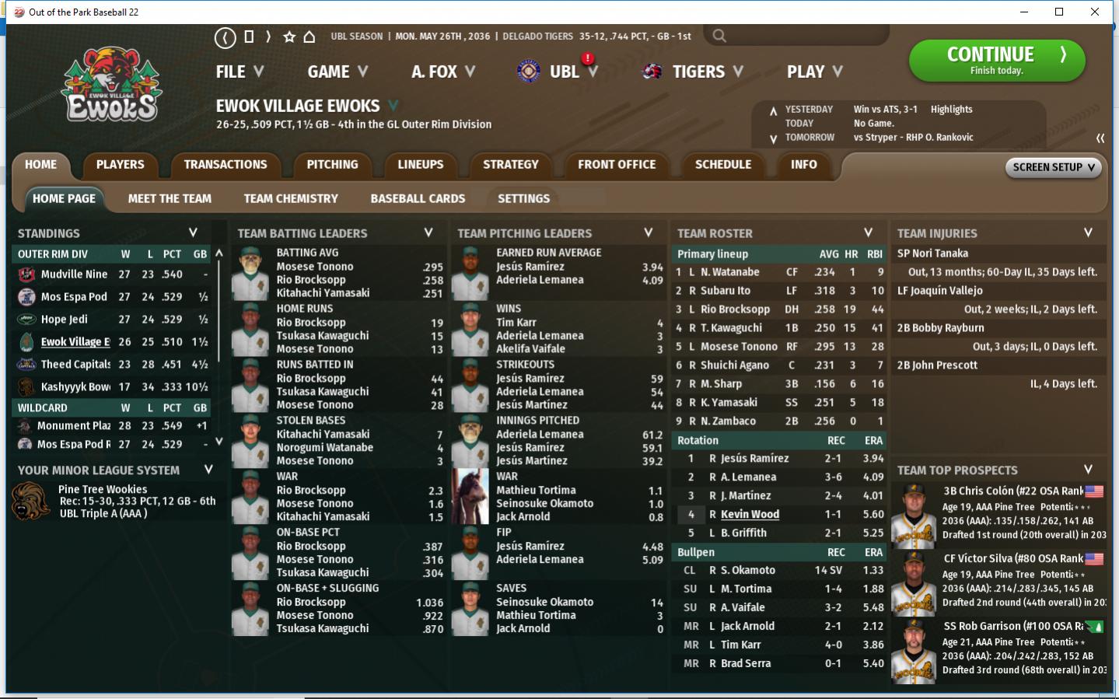The image size is (1119, 699).
Task: Click the rectangle bookmark icon in top bar
Action: [x=249, y=37]
